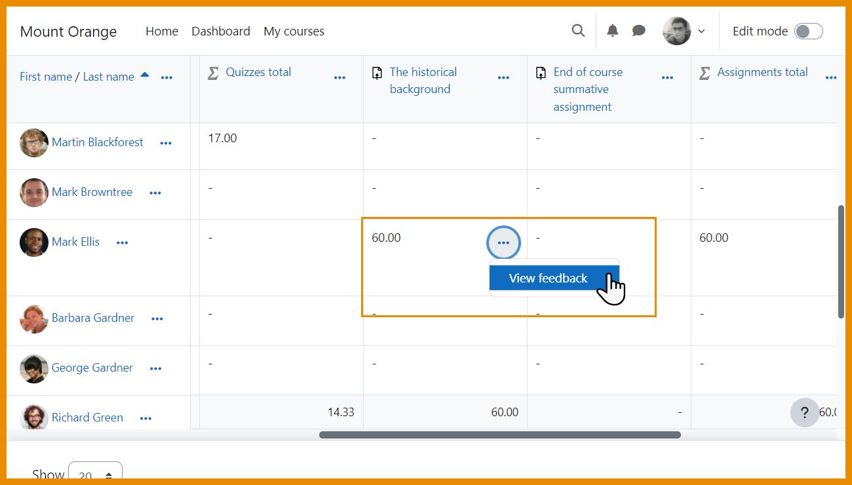Toggle the Edit mode switch
Viewport: 852px width, 485px height.
click(808, 31)
